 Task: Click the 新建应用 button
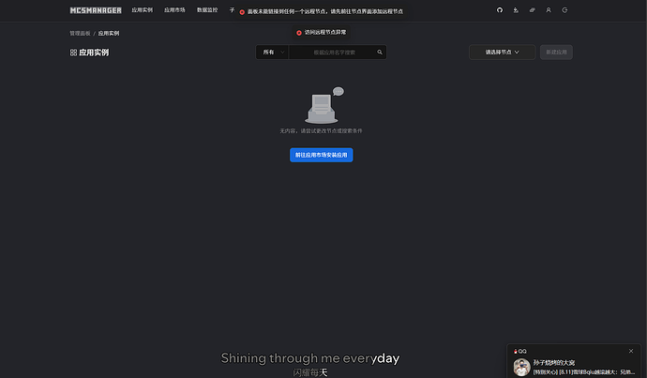(x=556, y=53)
